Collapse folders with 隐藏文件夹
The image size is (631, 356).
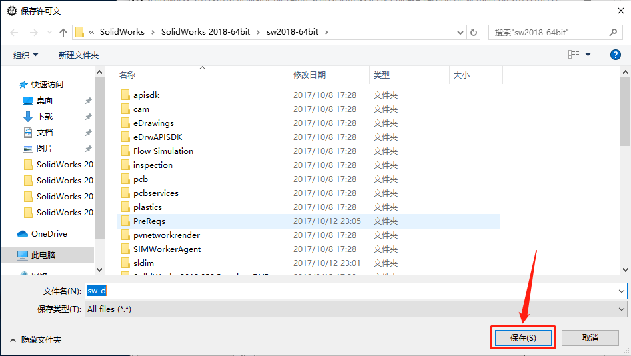click(x=36, y=340)
